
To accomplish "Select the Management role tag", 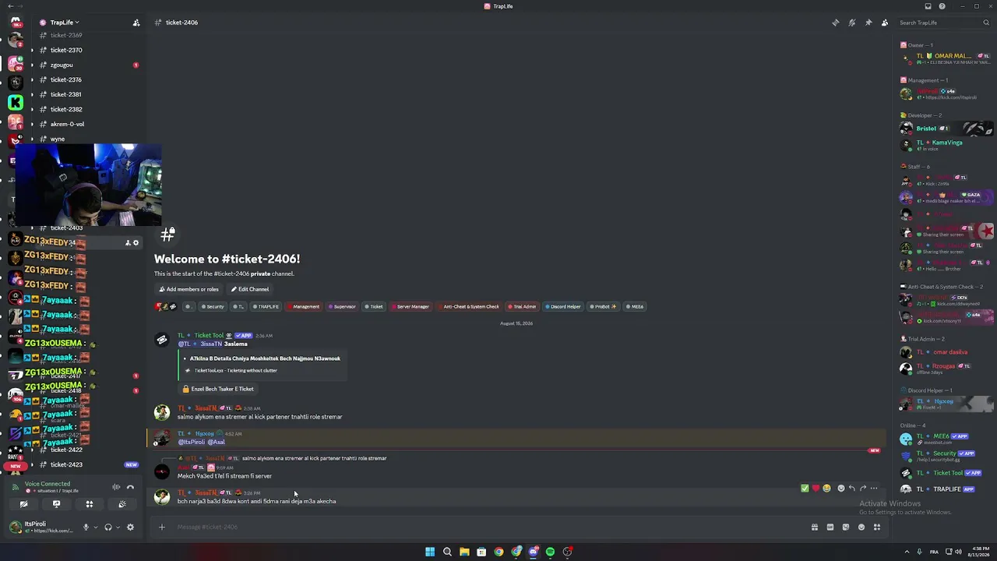I will (x=303, y=306).
